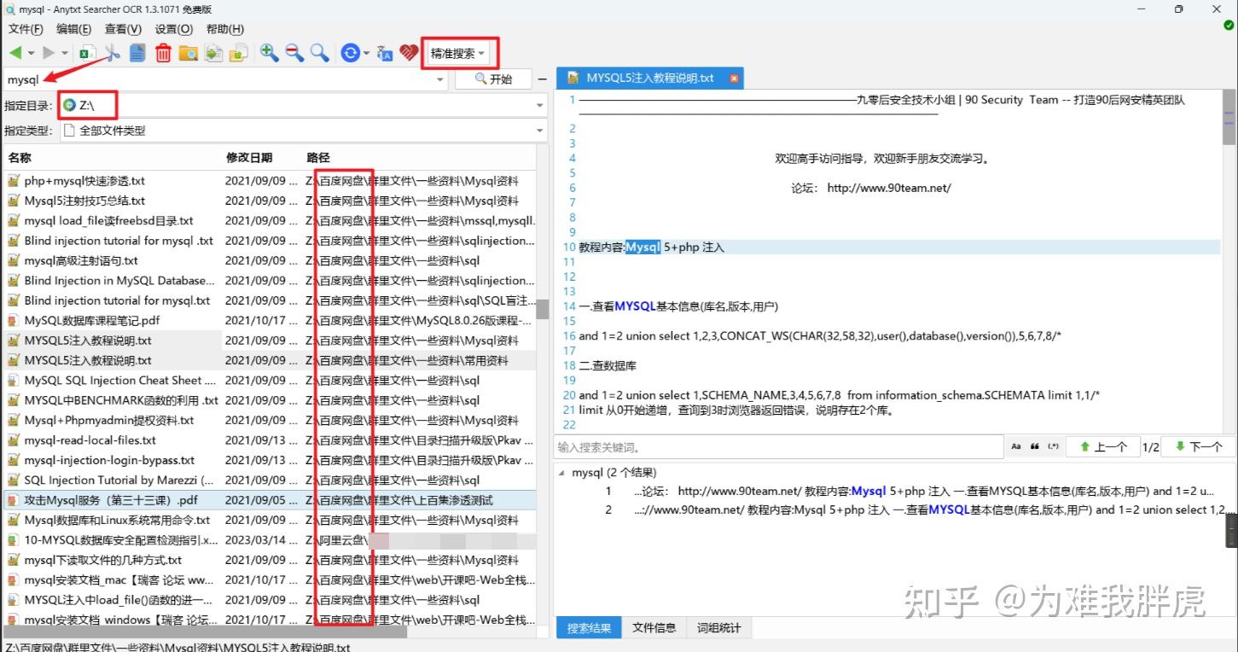Click the folder search toolbar icon
Image resolution: width=1238 pixels, height=652 pixels.
[x=188, y=52]
